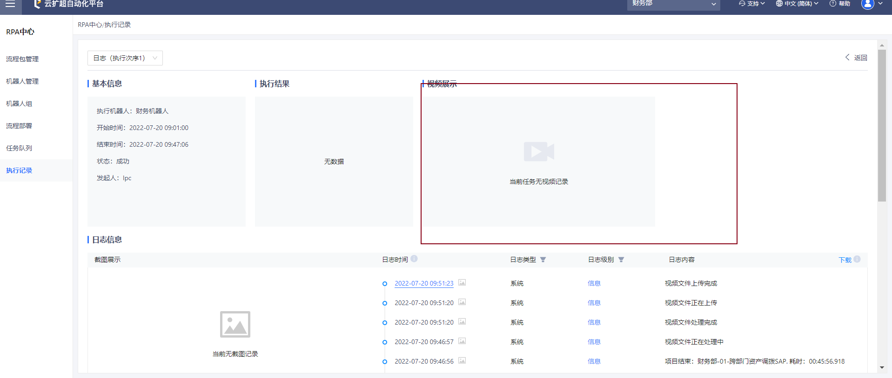Open the 2022-07-20 09:51:23 log timestamp link

424,283
